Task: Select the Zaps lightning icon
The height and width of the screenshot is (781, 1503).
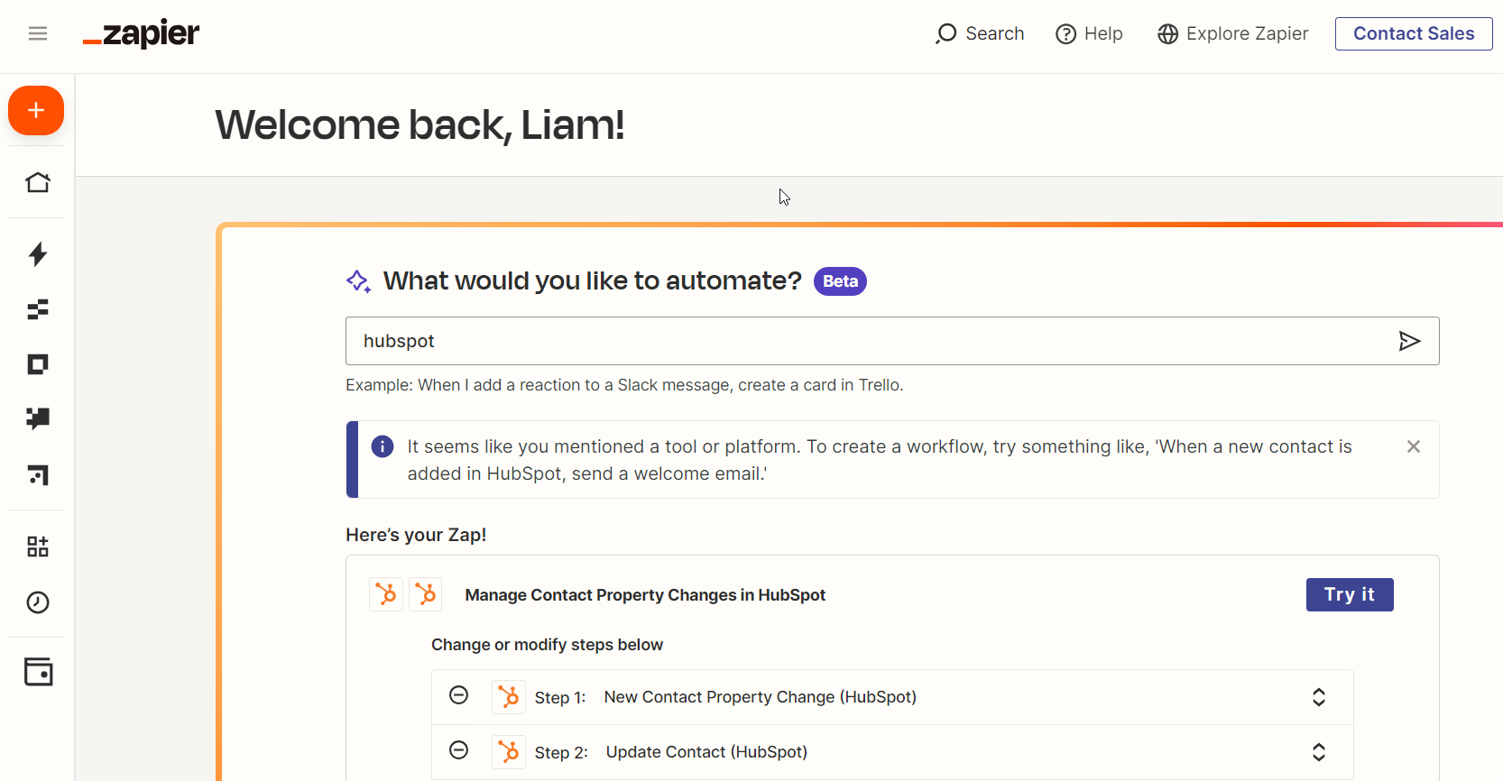Action: pyautogui.click(x=38, y=254)
